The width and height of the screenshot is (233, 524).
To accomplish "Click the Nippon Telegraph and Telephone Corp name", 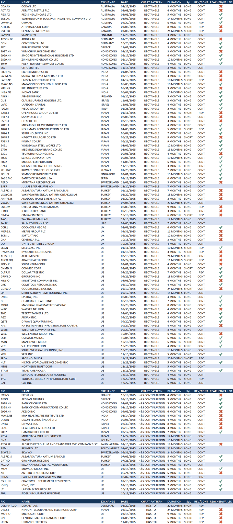I will 49,510.
